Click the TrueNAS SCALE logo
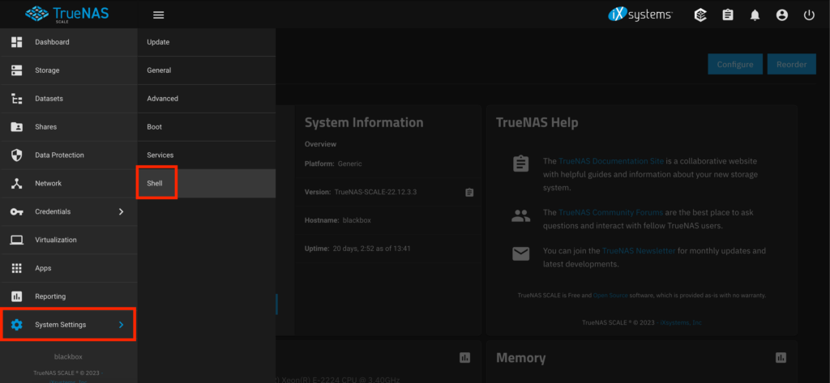The width and height of the screenshot is (830, 383). [66, 15]
